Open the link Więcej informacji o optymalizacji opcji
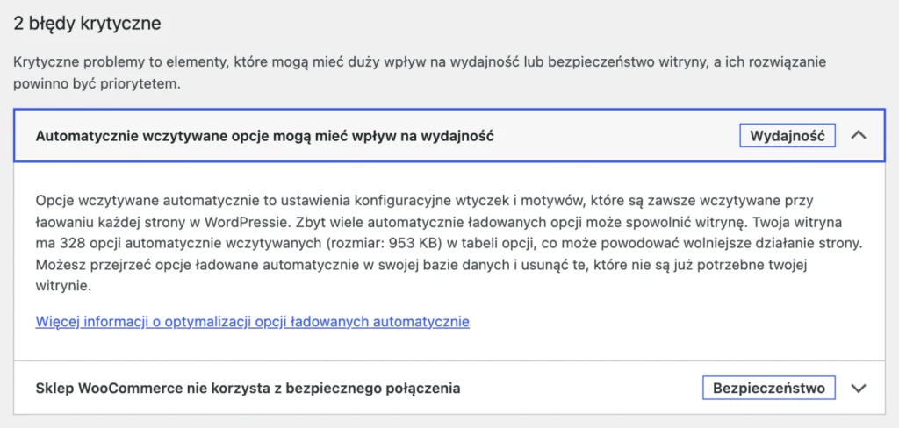 252,321
